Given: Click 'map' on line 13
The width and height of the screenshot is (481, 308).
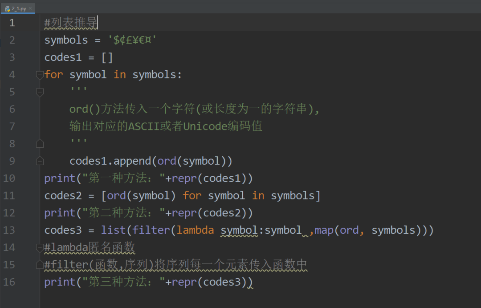Looking at the screenshot, I should [x=324, y=230].
